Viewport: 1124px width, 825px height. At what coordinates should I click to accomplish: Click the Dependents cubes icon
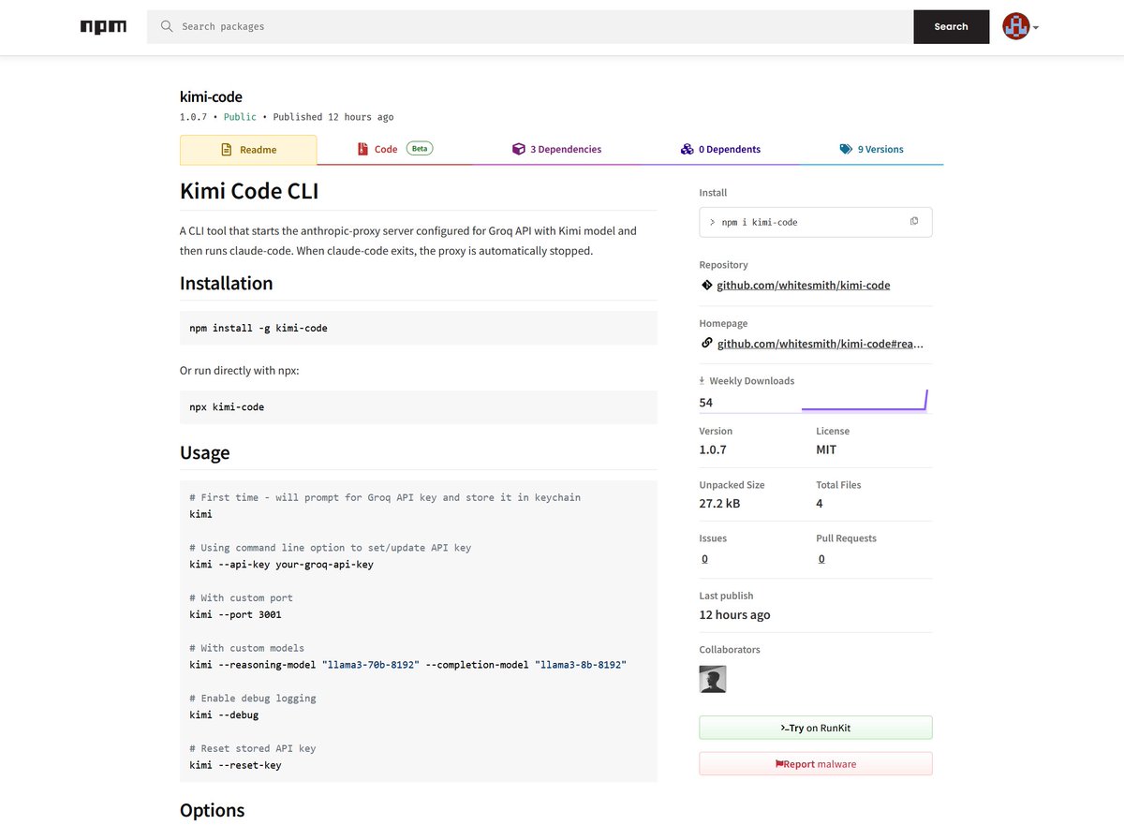coord(688,149)
